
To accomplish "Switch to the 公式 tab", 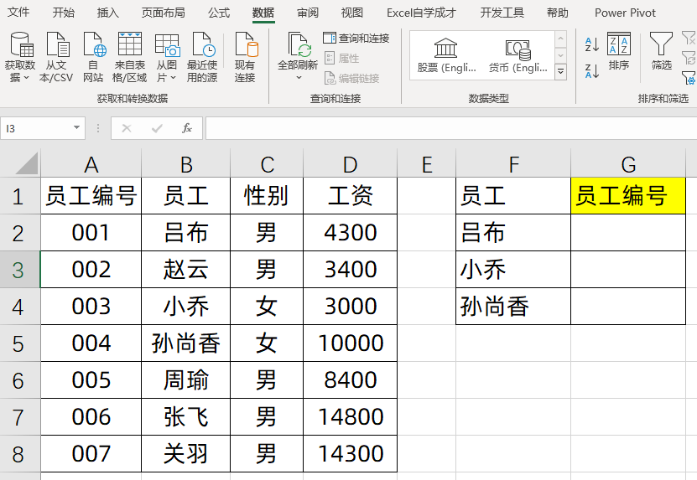I will click(219, 13).
